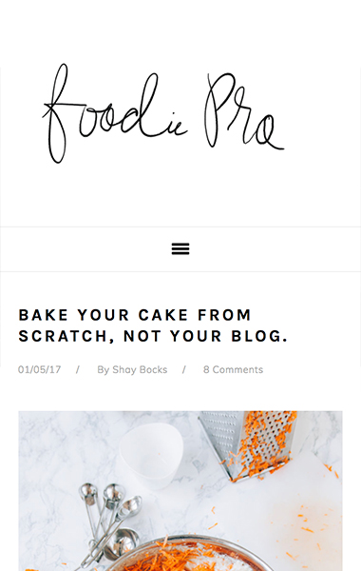Click the slash separator before 8 Comments
The image size is (361, 571).
coord(184,369)
